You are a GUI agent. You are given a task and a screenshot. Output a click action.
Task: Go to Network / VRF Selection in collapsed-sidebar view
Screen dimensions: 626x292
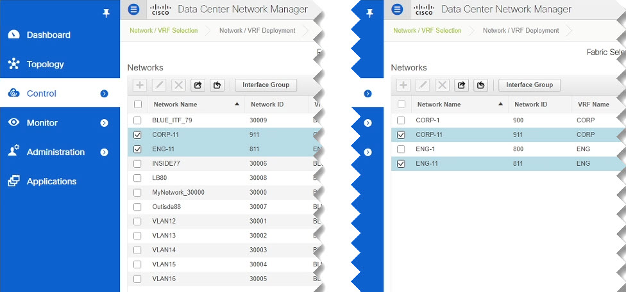click(427, 30)
